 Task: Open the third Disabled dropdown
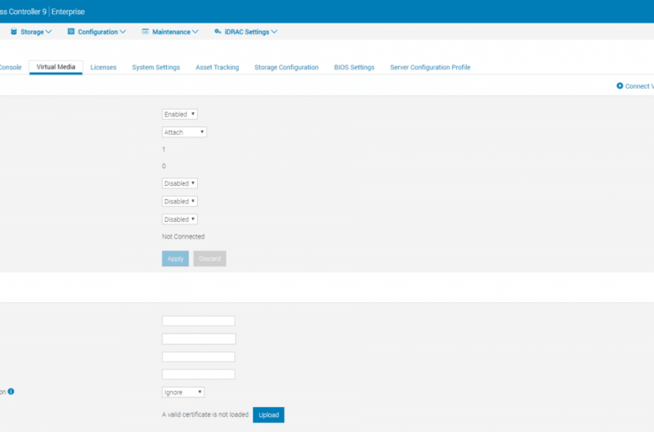coord(179,219)
